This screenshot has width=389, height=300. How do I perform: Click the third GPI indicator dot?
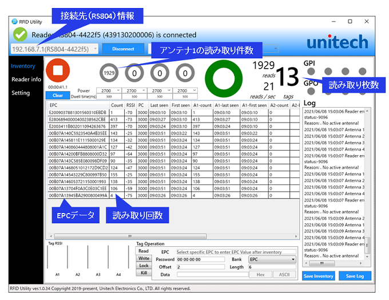[345, 72]
